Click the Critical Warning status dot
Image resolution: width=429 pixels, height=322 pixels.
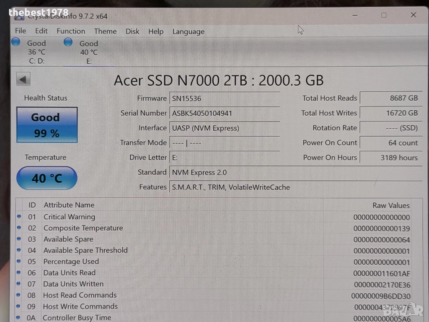tap(19, 217)
